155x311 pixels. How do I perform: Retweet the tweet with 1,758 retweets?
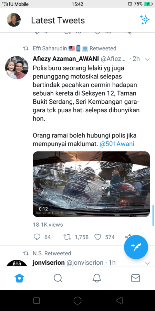(67, 237)
